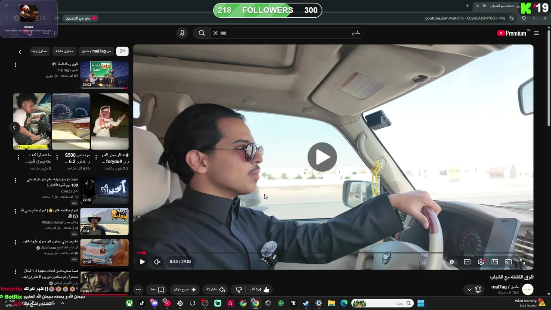Close the current YouTube browser tab
551x310 pixels.
point(477,6)
